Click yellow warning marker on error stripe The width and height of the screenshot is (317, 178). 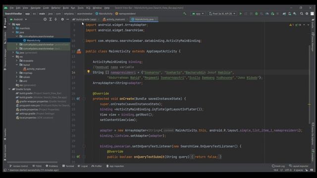click(309, 104)
